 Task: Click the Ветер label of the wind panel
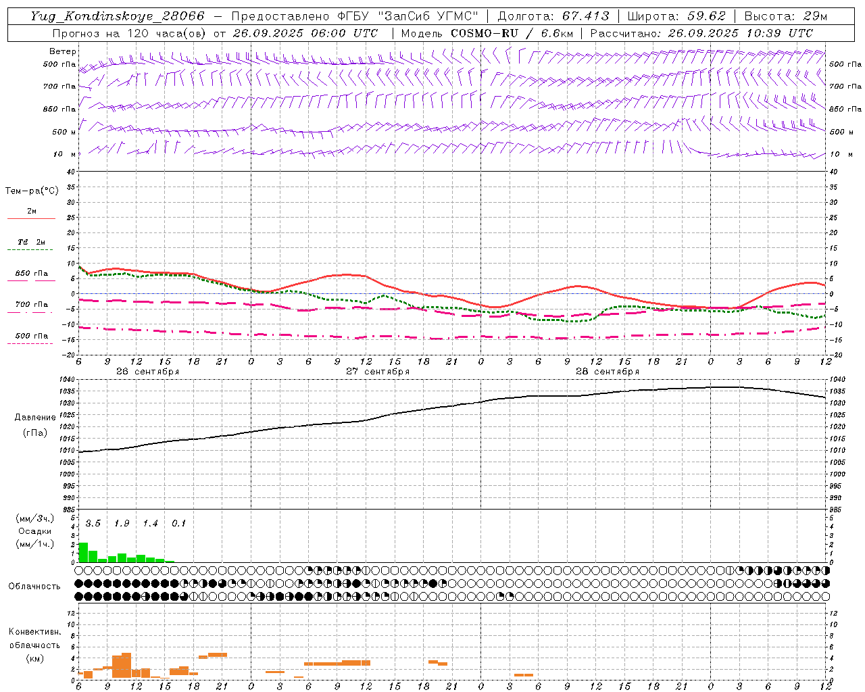click(x=63, y=51)
